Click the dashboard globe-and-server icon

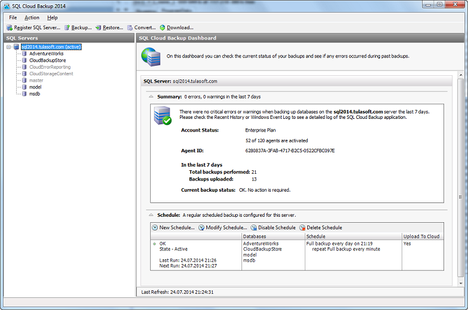(151, 57)
